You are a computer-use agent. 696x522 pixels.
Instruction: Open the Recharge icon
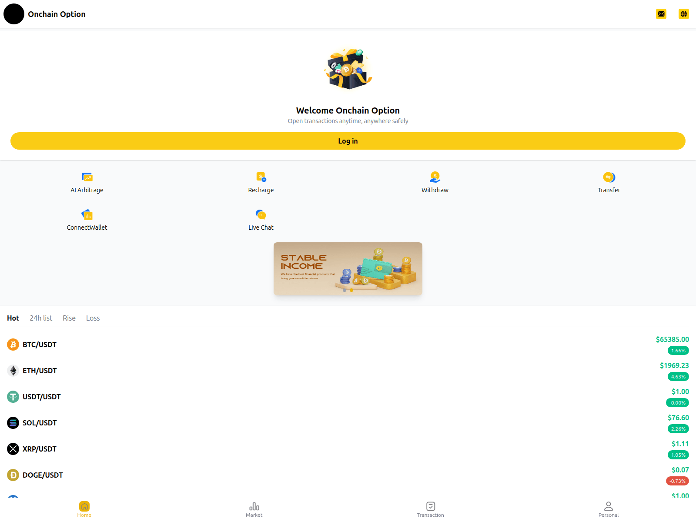[x=261, y=177]
